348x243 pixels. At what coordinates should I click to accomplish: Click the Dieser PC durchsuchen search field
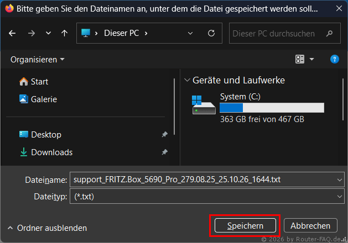284,33
